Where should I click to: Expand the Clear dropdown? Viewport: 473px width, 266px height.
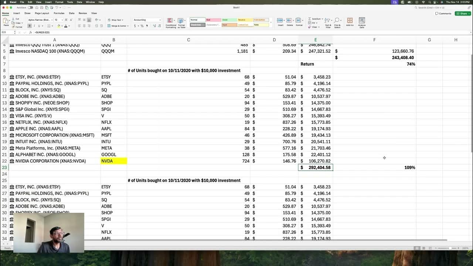319,27
